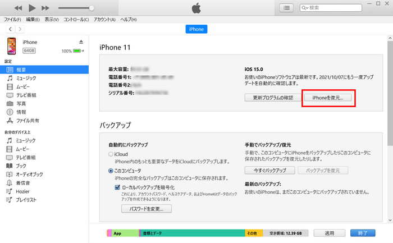The width and height of the screenshot is (393, 243).
Task: Open the search magnifier dropdown
Action: click(305, 8)
